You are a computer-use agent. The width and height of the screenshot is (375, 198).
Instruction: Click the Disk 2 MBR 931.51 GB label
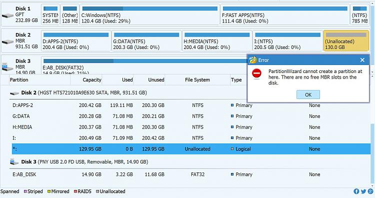(x=26, y=40)
